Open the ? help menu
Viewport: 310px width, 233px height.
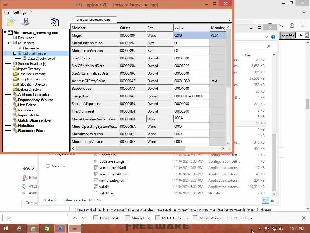pos(31,12)
